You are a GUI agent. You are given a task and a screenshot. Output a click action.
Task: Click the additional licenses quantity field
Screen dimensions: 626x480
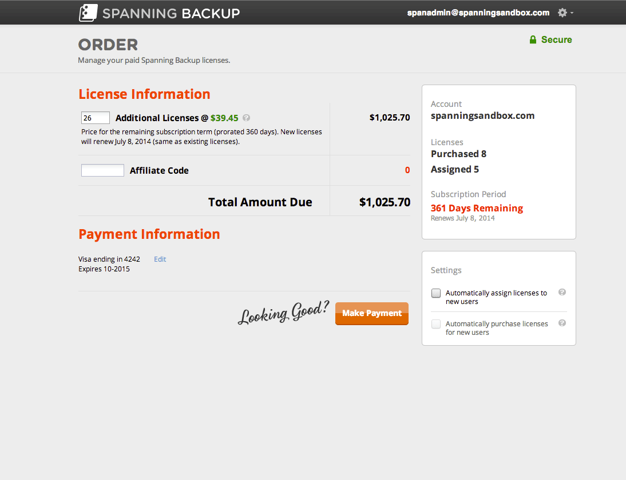point(96,118)
